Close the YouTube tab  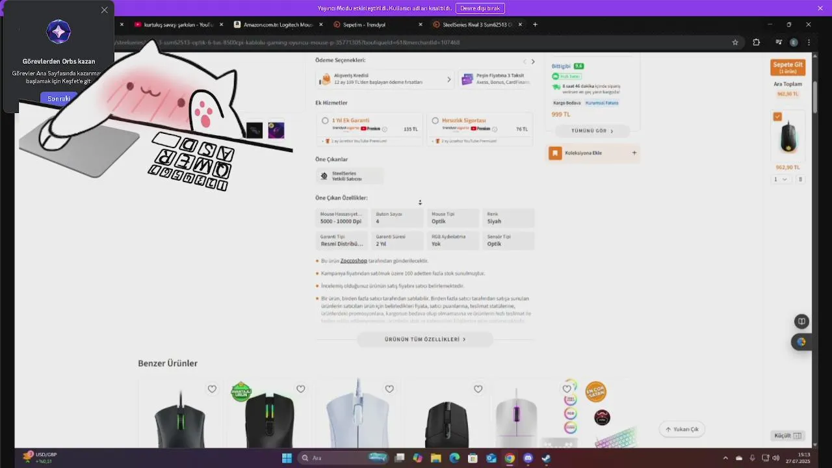click(222, 25)
